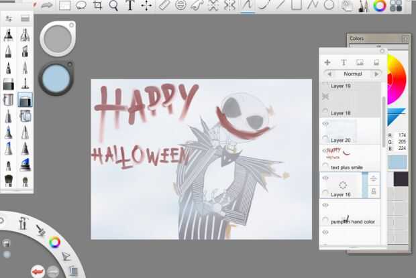Open the color wheel from top toolbar
The width and height of the screenshot is (416, 278).
(x=380, y=6)
